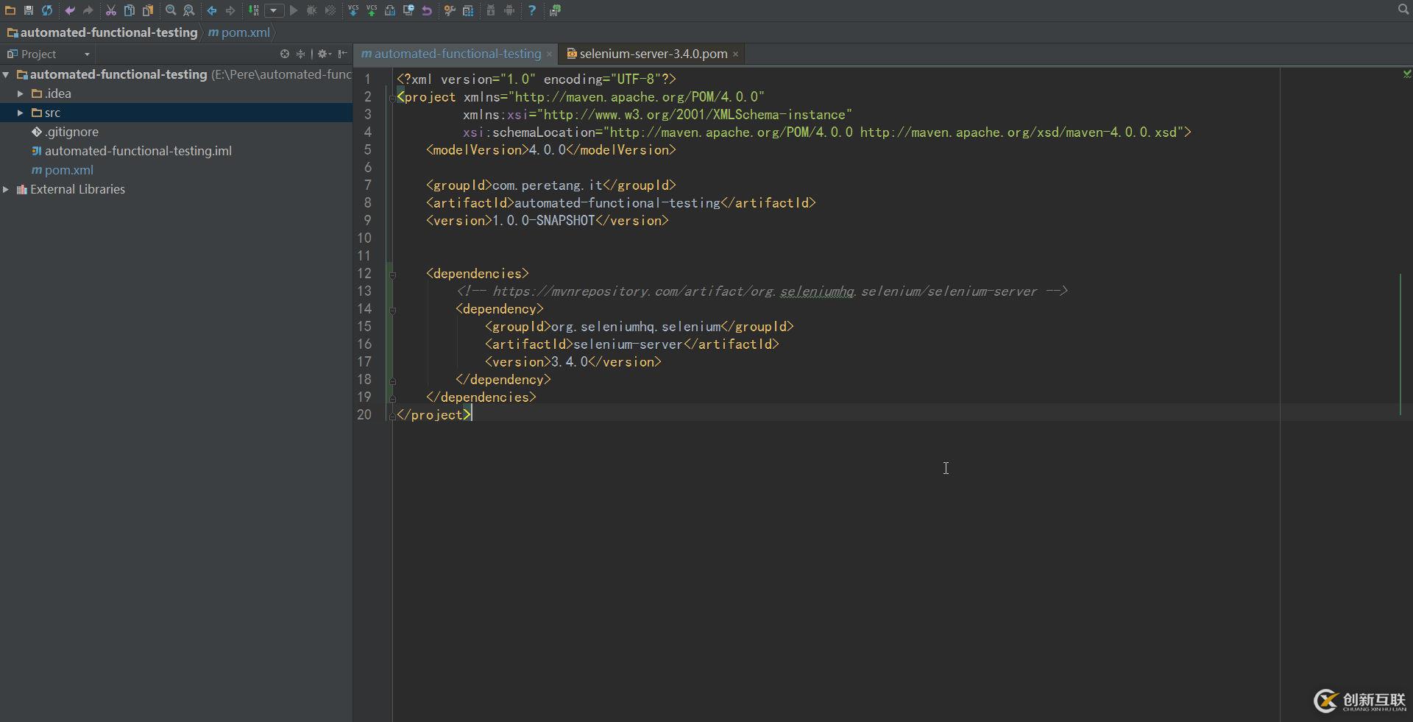This screenshot has height=722, width=1413.
Task: Click the VCS Commit Changes icon
Action: 372,10
